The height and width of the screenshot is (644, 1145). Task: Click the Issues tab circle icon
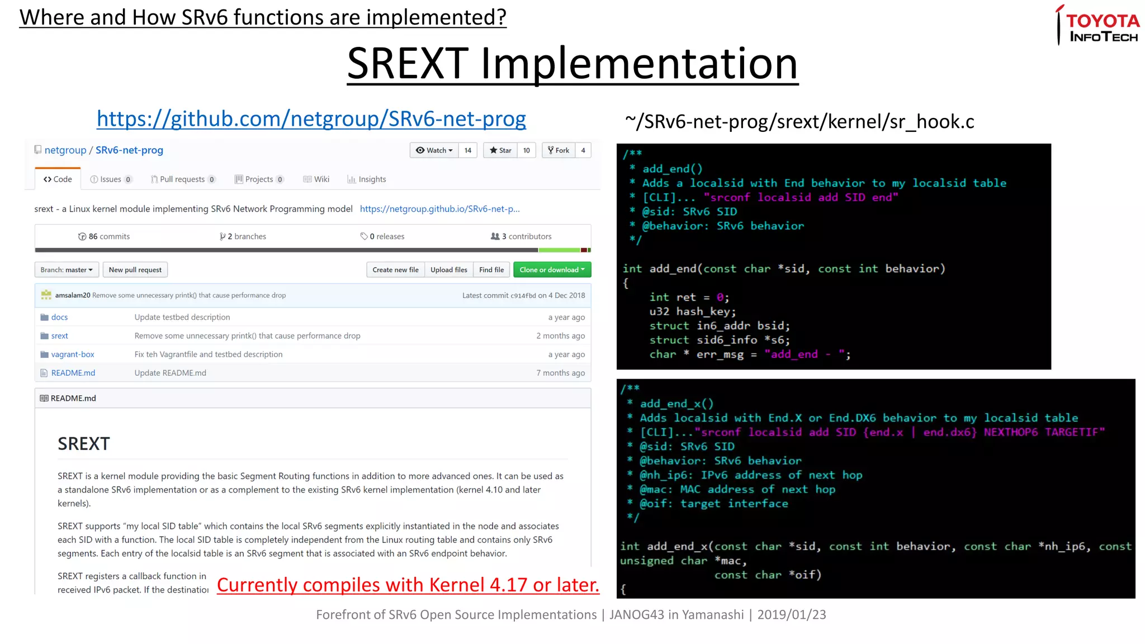pyautogui.click(x=94, y=179)
